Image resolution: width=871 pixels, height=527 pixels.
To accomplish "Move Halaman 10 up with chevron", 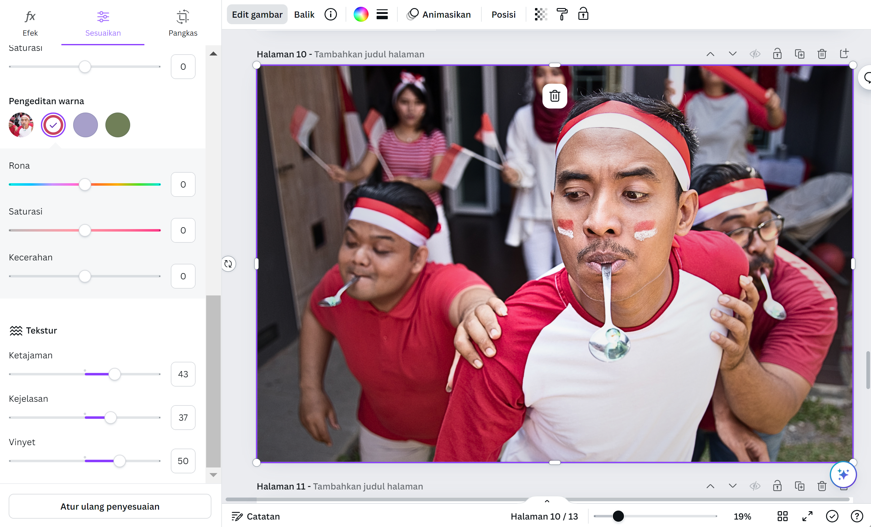I will coord(710,54).
